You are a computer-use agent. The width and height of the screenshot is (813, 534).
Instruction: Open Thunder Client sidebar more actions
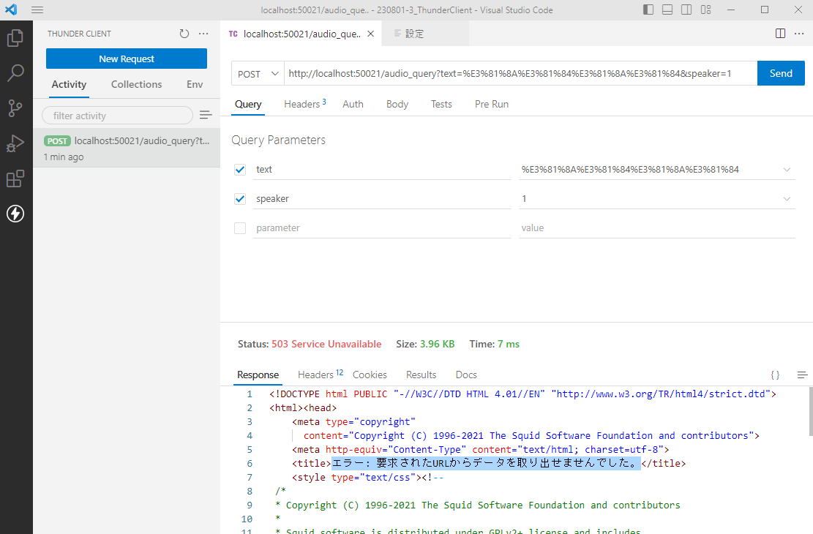point(203,34)
